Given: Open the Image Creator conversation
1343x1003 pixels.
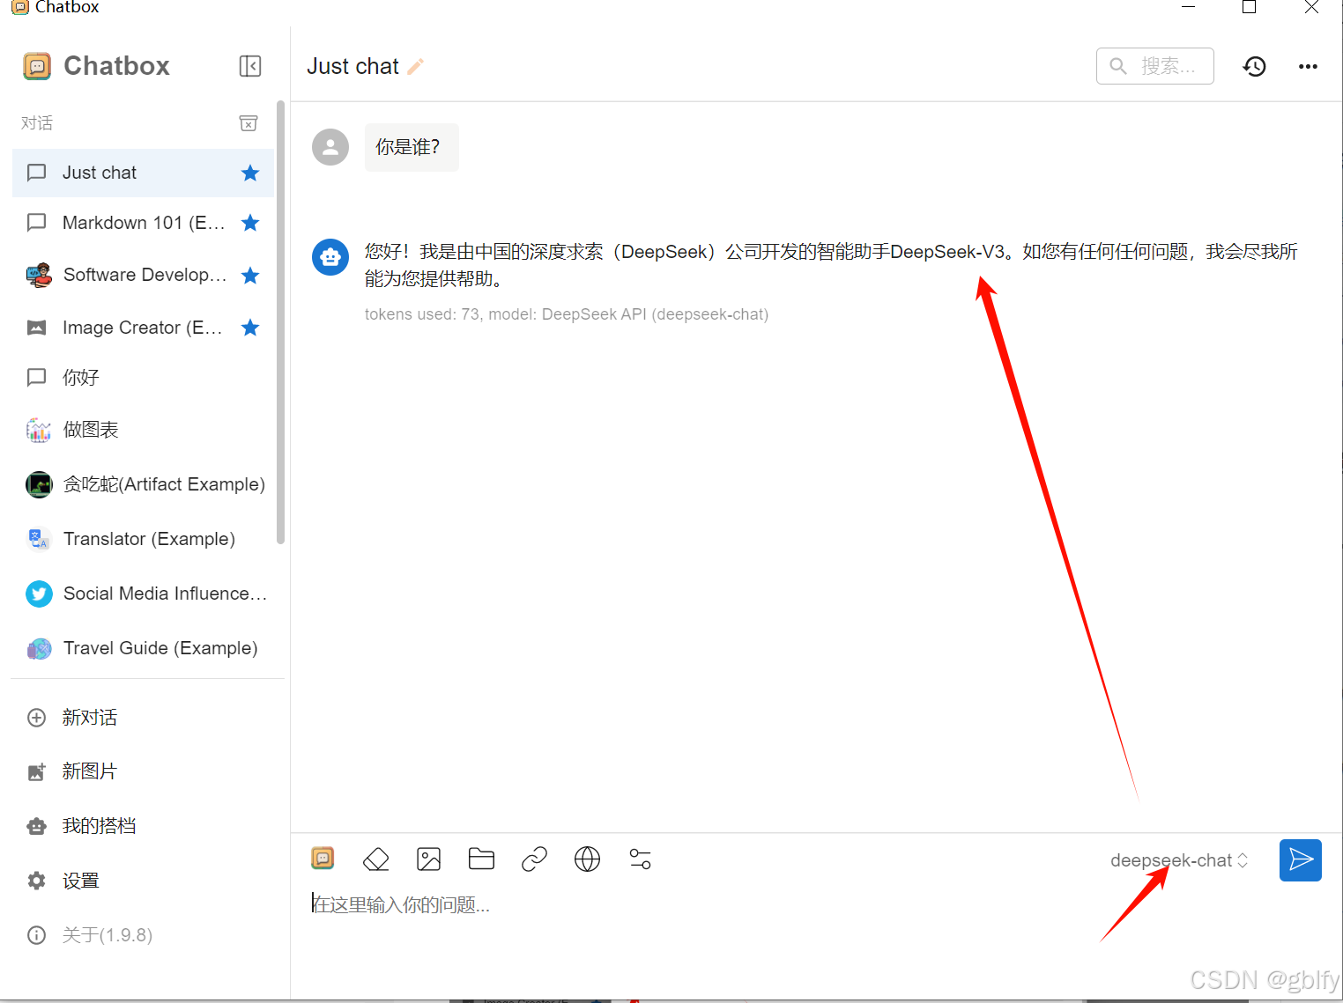Looking at the screenshot, I should click(x=143, y=328).
